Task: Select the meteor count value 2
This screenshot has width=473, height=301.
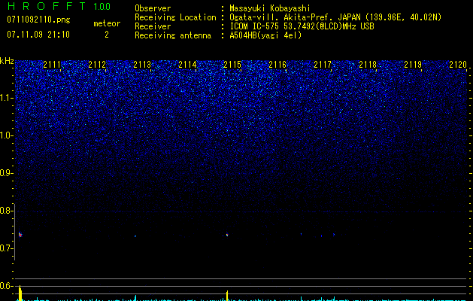Action: pyautogui.click(x=107, y=35)
